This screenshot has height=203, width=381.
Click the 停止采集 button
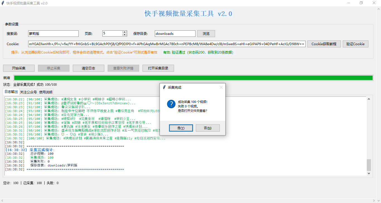[x=54, y=68]
